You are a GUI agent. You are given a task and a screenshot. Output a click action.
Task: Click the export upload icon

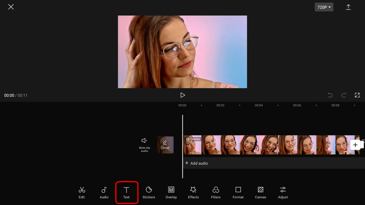pos(348,7)
